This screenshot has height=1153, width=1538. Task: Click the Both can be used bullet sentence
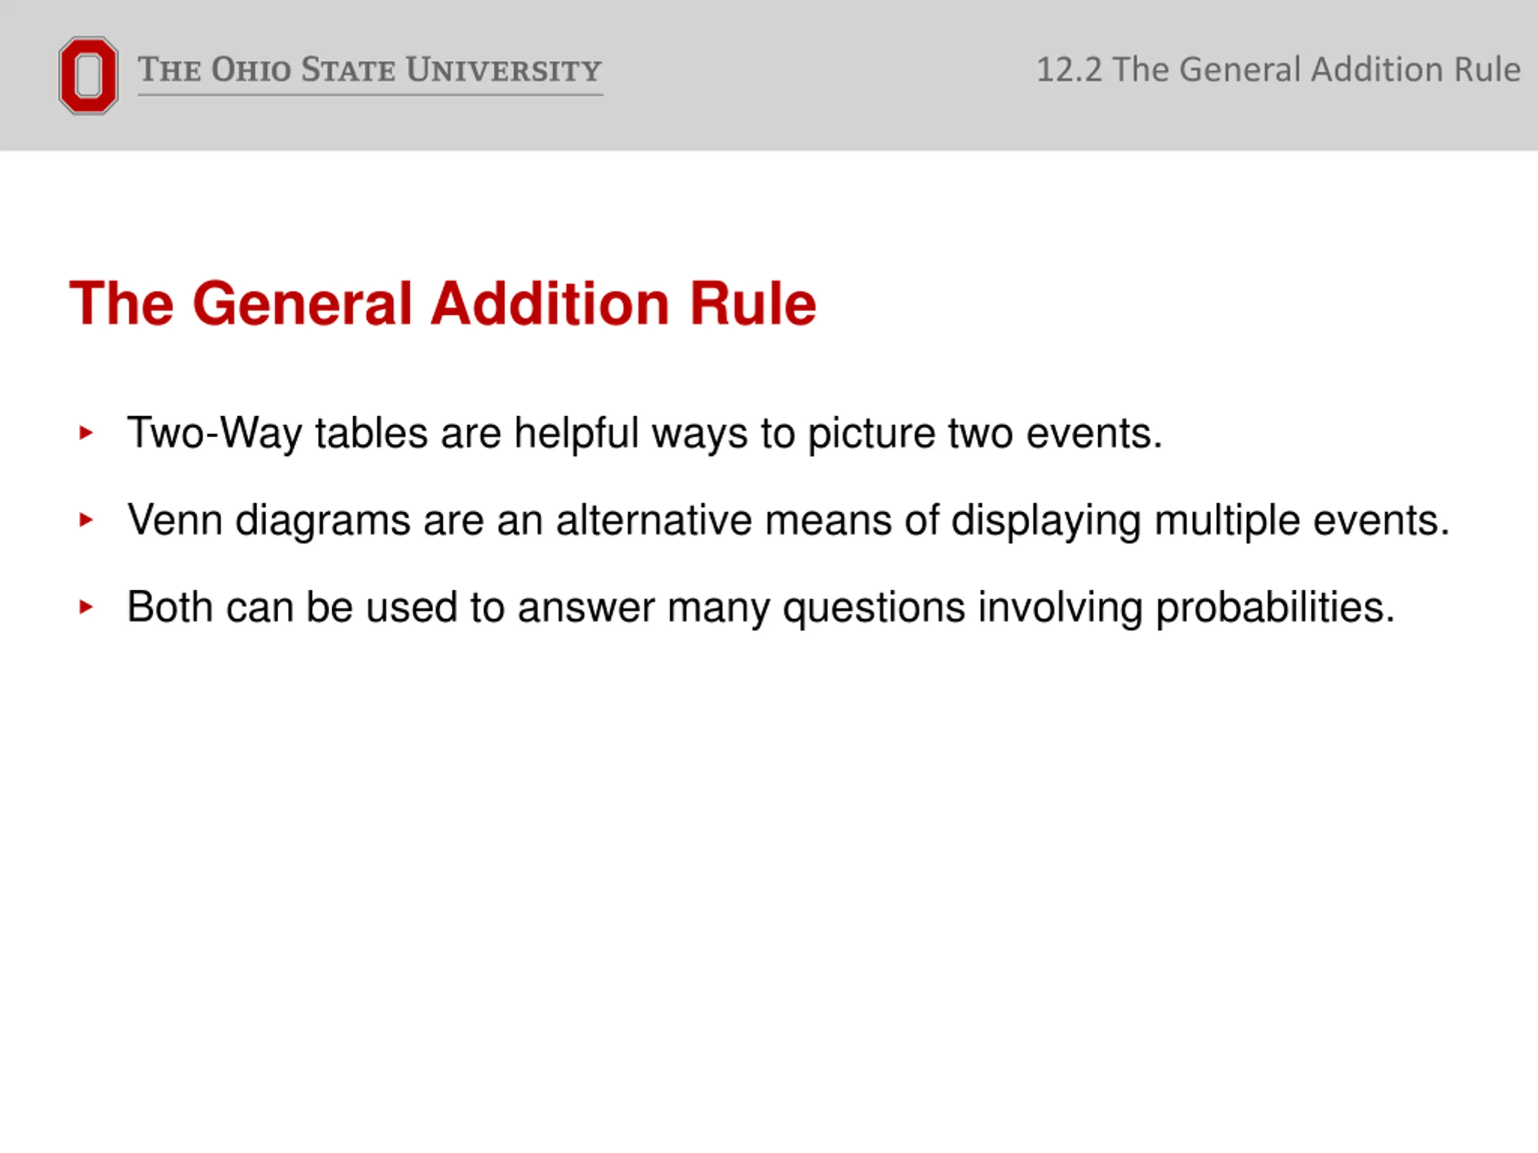click(x=761, y=608)
